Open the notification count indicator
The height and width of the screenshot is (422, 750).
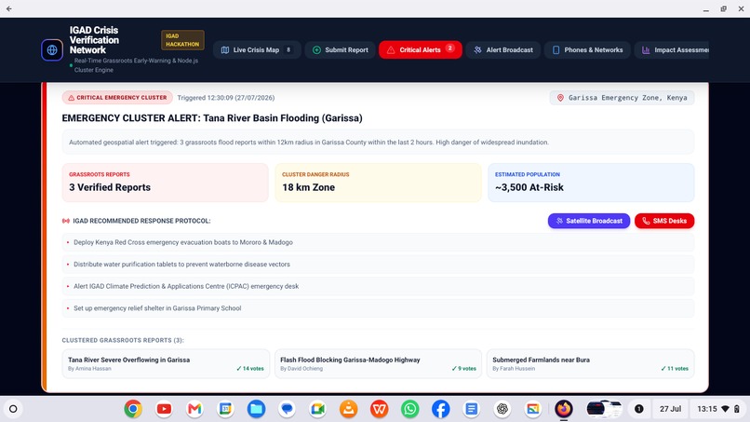point(638,409)
